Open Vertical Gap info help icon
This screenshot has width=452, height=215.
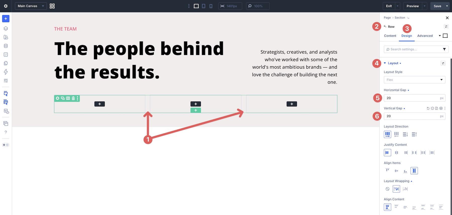point(432,109)
